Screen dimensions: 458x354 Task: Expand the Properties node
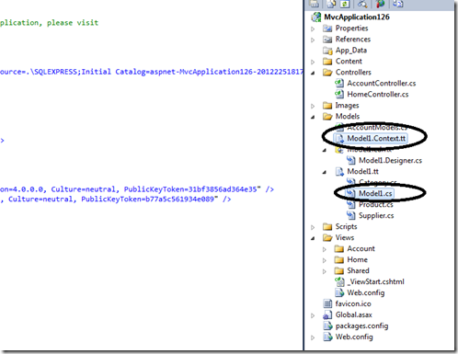pyautogui.click(x=313, y=29)
